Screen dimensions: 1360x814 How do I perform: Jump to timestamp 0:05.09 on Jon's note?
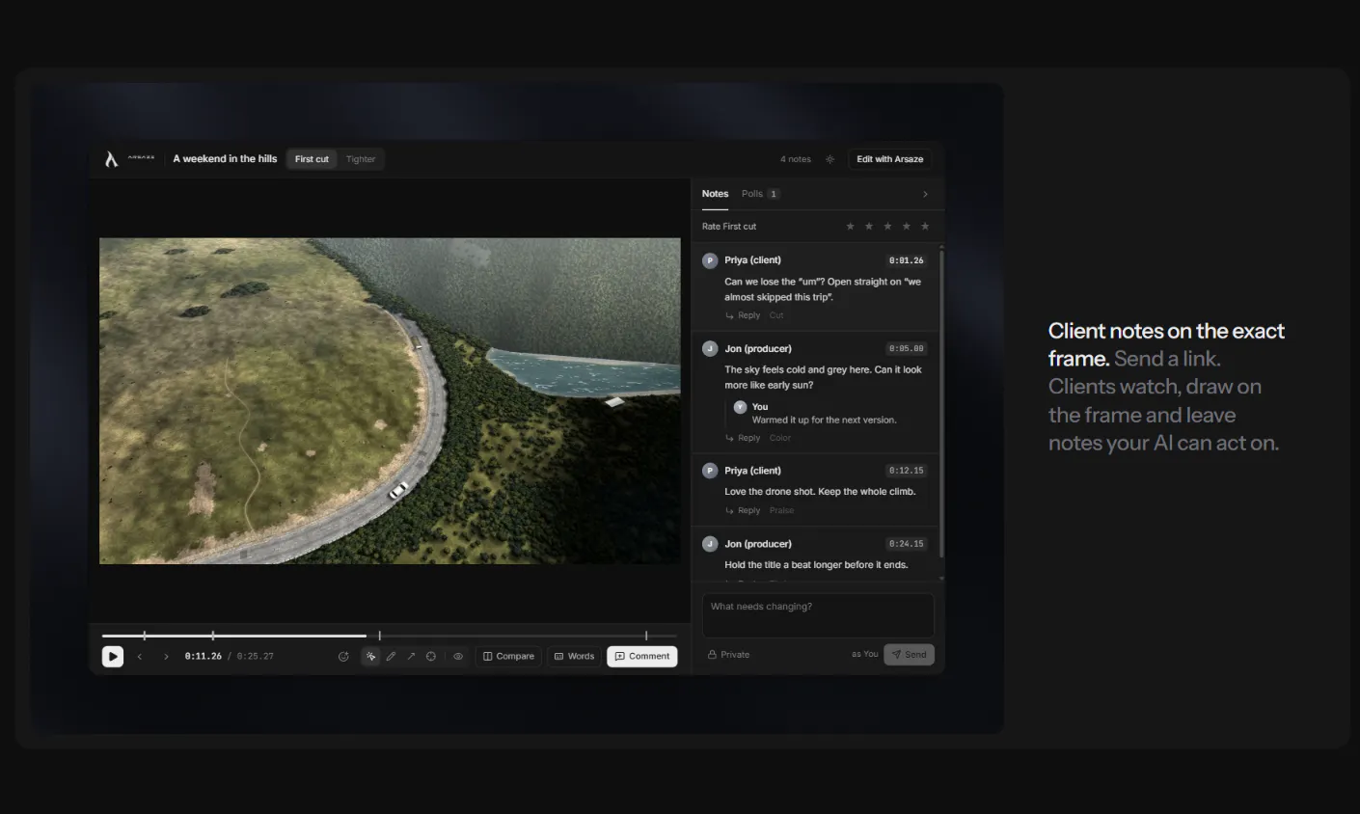click(x=906, y=349)
